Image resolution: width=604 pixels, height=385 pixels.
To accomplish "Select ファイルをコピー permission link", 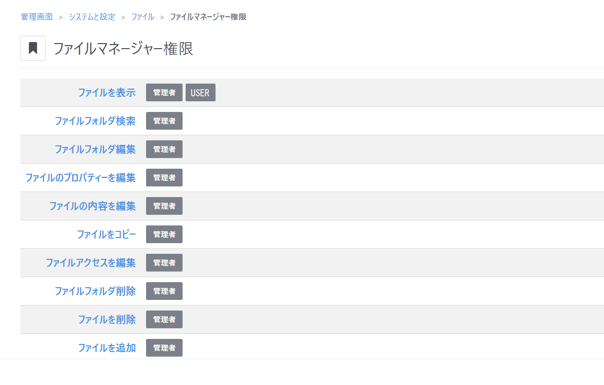I will click(106, 235).
